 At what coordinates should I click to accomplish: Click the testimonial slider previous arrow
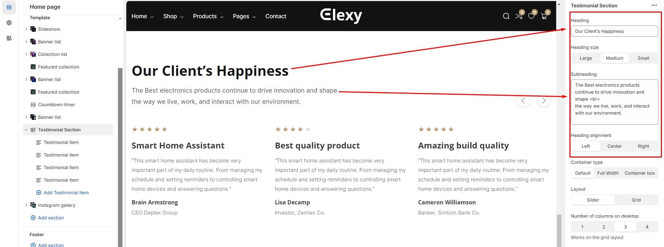tap(523, 101)
